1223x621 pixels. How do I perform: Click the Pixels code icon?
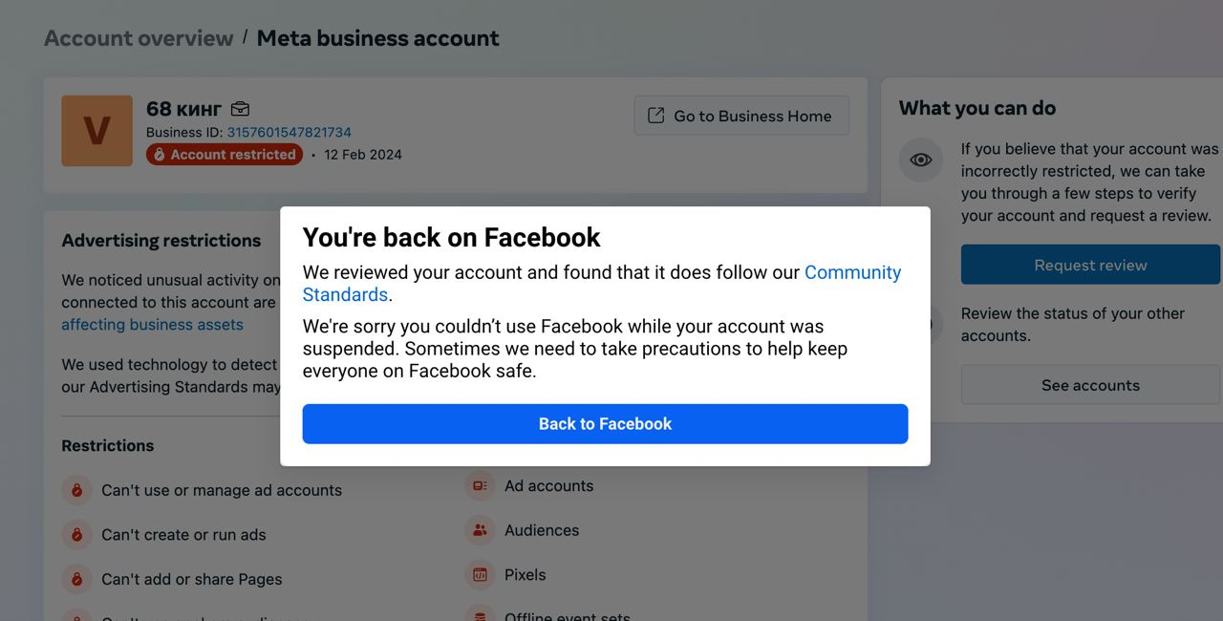click(480, 575)
